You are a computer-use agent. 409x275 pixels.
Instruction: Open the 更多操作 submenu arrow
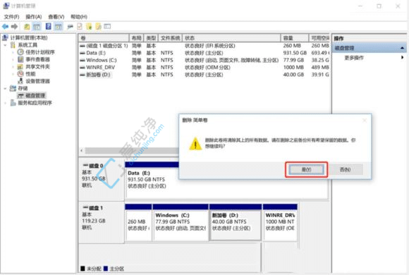click(x=403, y=57)
